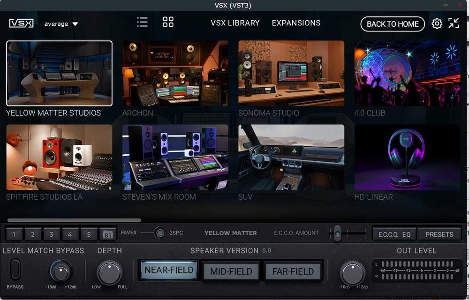Click the speaker version 6.0 number
Image resolution: width=469 pixels, height=300 pixels.
point(266,250)
